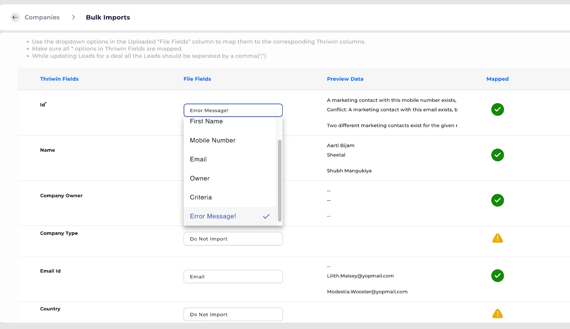The height and width of the screenshot is (329, 570).
Task: Click the warning icon for Company Type row
Action: point(497,238)
